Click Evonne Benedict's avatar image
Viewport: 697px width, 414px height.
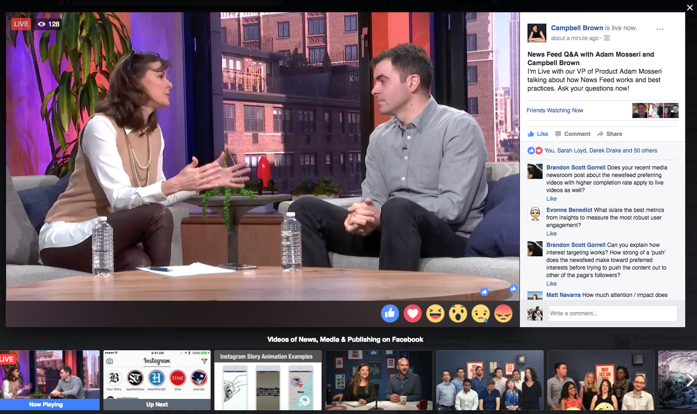[535, 214]
